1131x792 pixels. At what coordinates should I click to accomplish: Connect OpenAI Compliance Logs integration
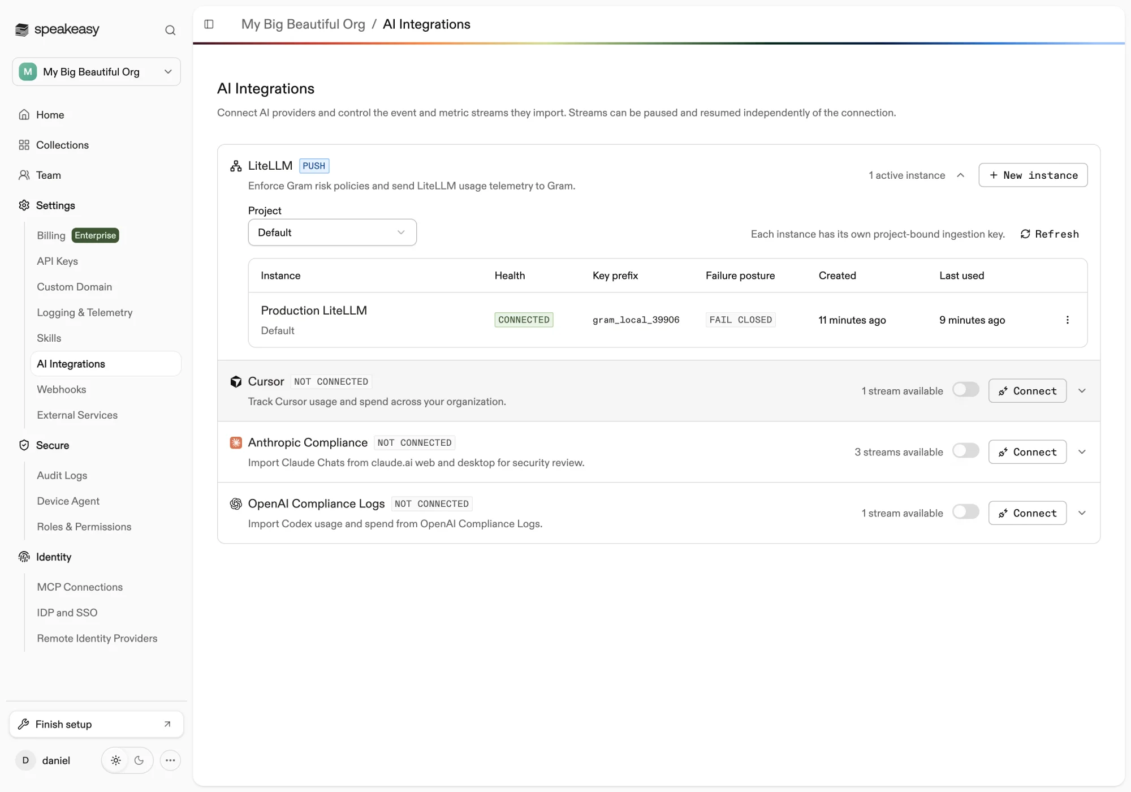[x=1028, y=513]
